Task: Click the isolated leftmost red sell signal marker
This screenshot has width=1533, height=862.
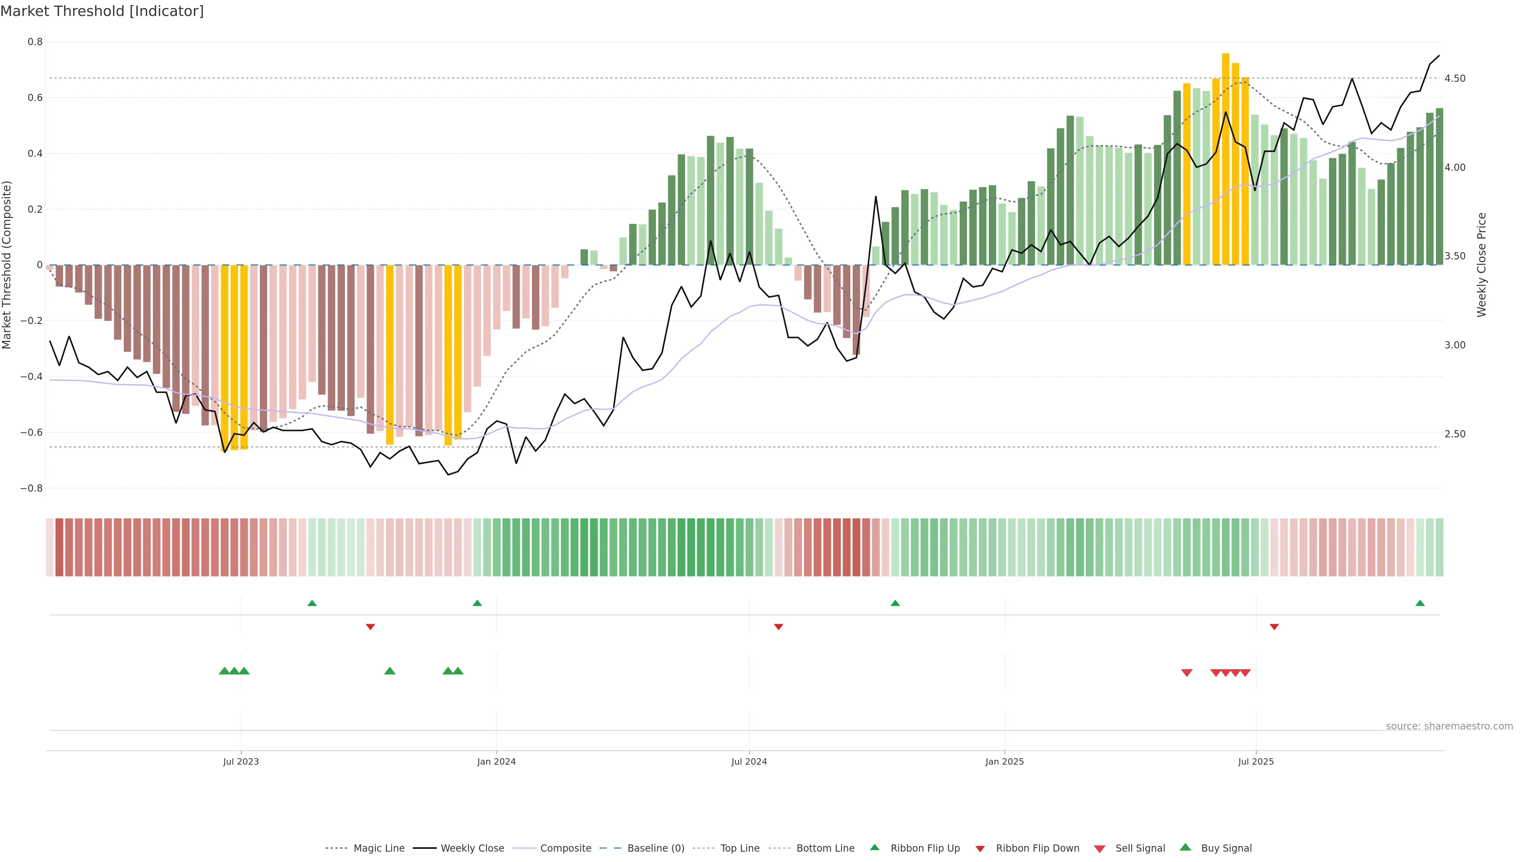Action: (1186, 673)
